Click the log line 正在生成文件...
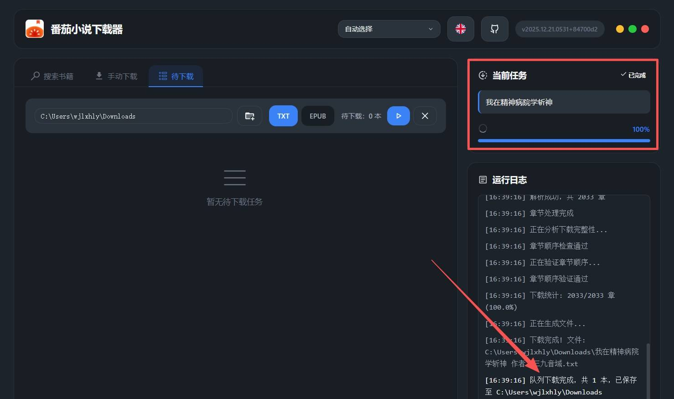 click(535, 323)
